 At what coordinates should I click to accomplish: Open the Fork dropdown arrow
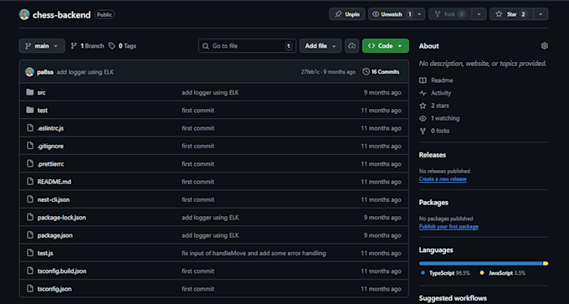click(479, 14)
